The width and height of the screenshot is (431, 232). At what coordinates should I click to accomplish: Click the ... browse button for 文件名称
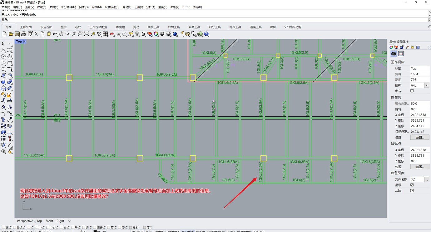click(427, 179)
